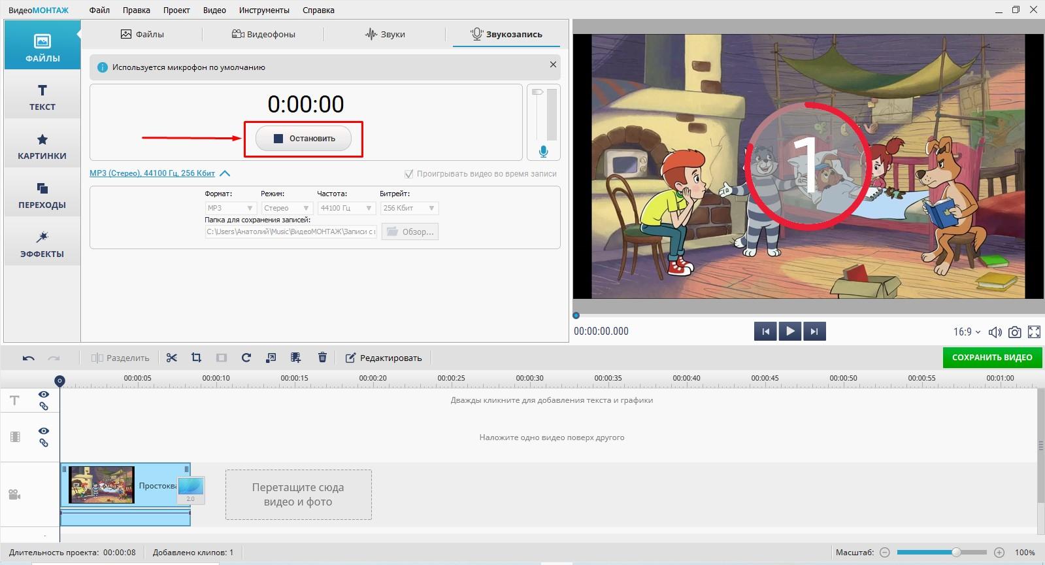Open the Частота 44100 Гц dropdown
Image resolution: width=1045 pixels, height=565 pixels.
(x=346, y=208)
